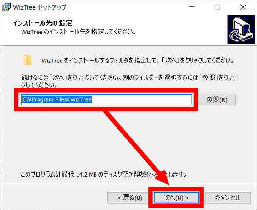The width and height of the screenshot is (257, 210).
Task: Click the WizTree セットアップ title text
Action: [x=39, y=7]
